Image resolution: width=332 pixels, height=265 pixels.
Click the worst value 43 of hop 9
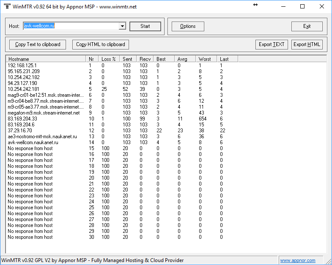click(201, 113)
